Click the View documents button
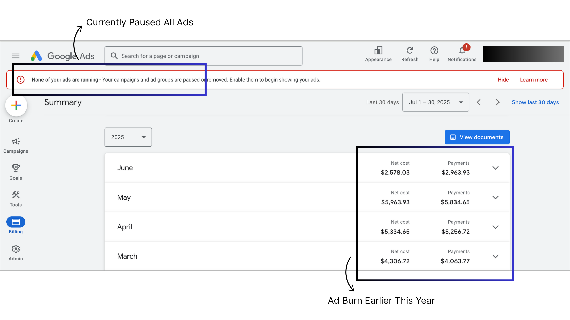Viewport: 570px width, 320px height. [x=477, y=137]
